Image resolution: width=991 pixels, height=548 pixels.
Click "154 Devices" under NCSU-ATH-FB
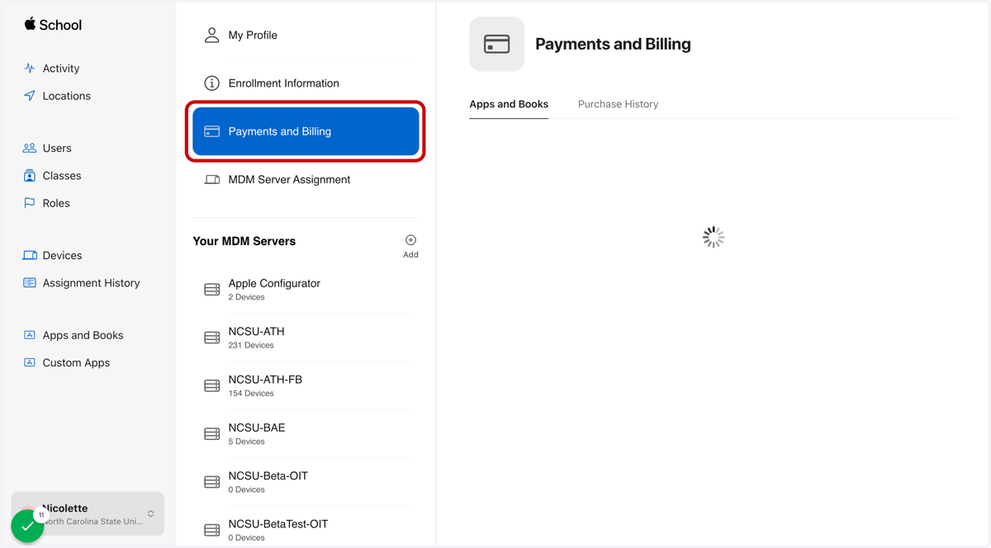tap(251, 394)
